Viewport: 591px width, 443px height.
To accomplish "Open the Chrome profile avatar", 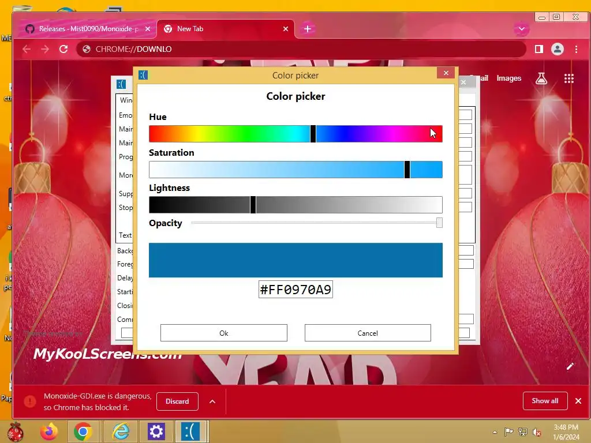I will point(558,49).
